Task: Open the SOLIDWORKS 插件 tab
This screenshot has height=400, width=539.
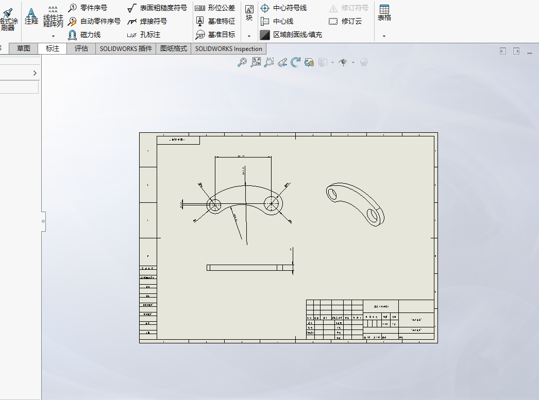Action: (126, 49)
